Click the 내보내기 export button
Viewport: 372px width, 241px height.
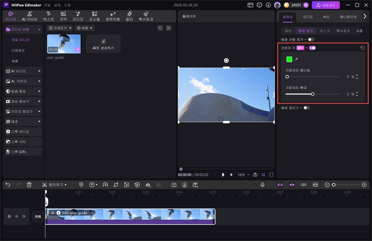click(326, 5)
